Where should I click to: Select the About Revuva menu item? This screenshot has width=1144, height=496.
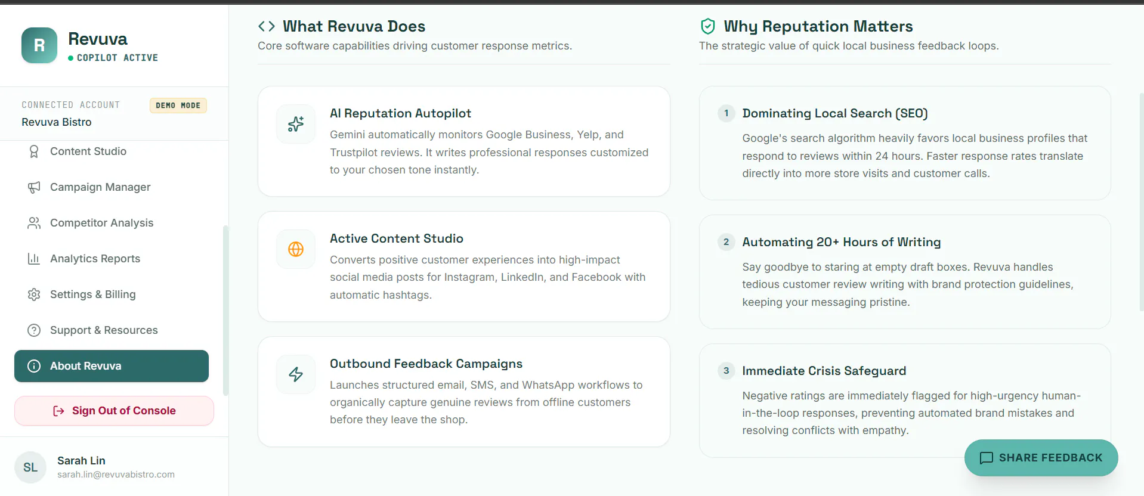(112, 366)
